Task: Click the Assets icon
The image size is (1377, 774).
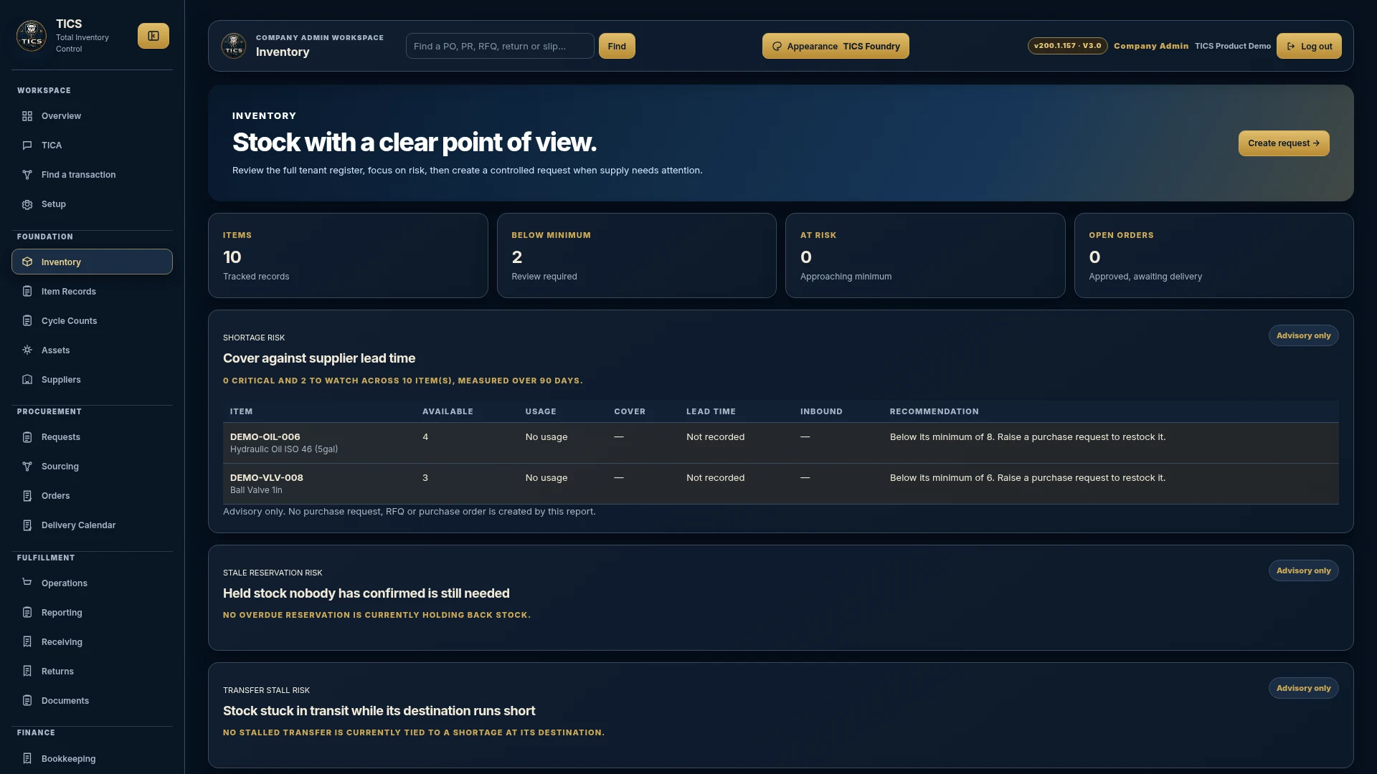Action: click(27, 350)
